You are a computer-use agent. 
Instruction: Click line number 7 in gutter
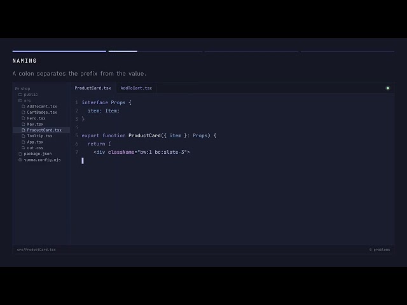pyautogui.click(x=76, y=152)
